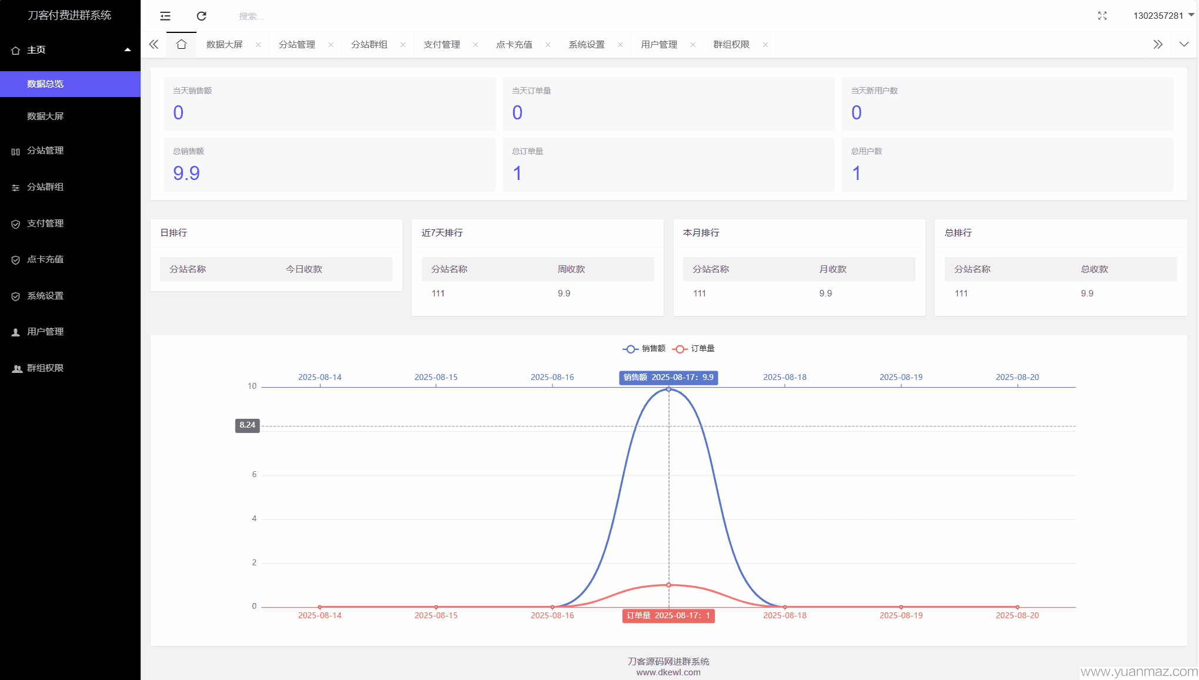Viewport: 1199px width, 680px height.
Task: Switch to the 数据大屏 tab
Action: 224,45
